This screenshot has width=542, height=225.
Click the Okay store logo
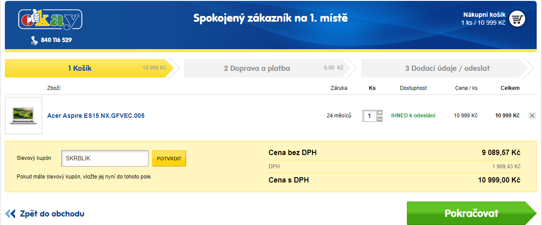pos(50,20)
